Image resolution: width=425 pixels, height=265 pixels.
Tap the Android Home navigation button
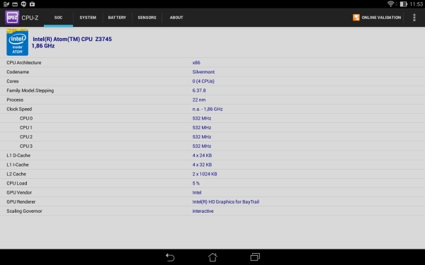pos(212,257)
